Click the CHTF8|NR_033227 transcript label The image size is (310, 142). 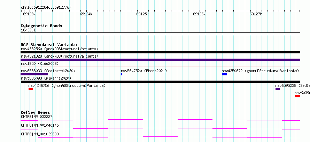pos(37,117)
